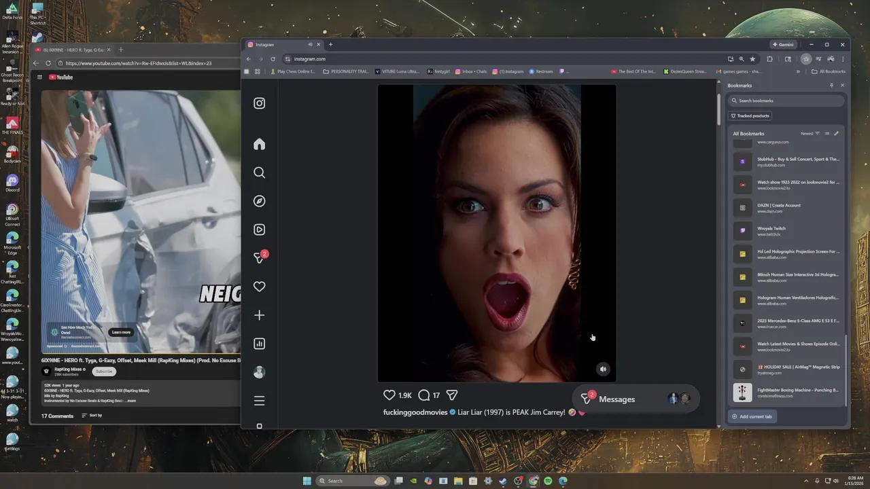870x489 pixels.
Task: Open Instagram Reels icon in sidebar
Action: (x=259, y=230)
